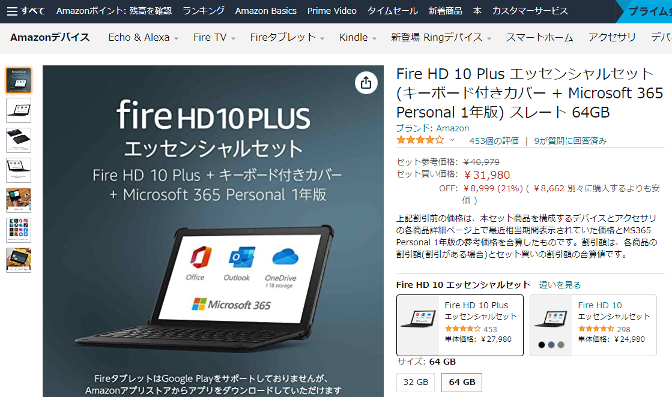
Task: Select the keyboard cover thumbnail, third in list
Action: tap(19, 140)
